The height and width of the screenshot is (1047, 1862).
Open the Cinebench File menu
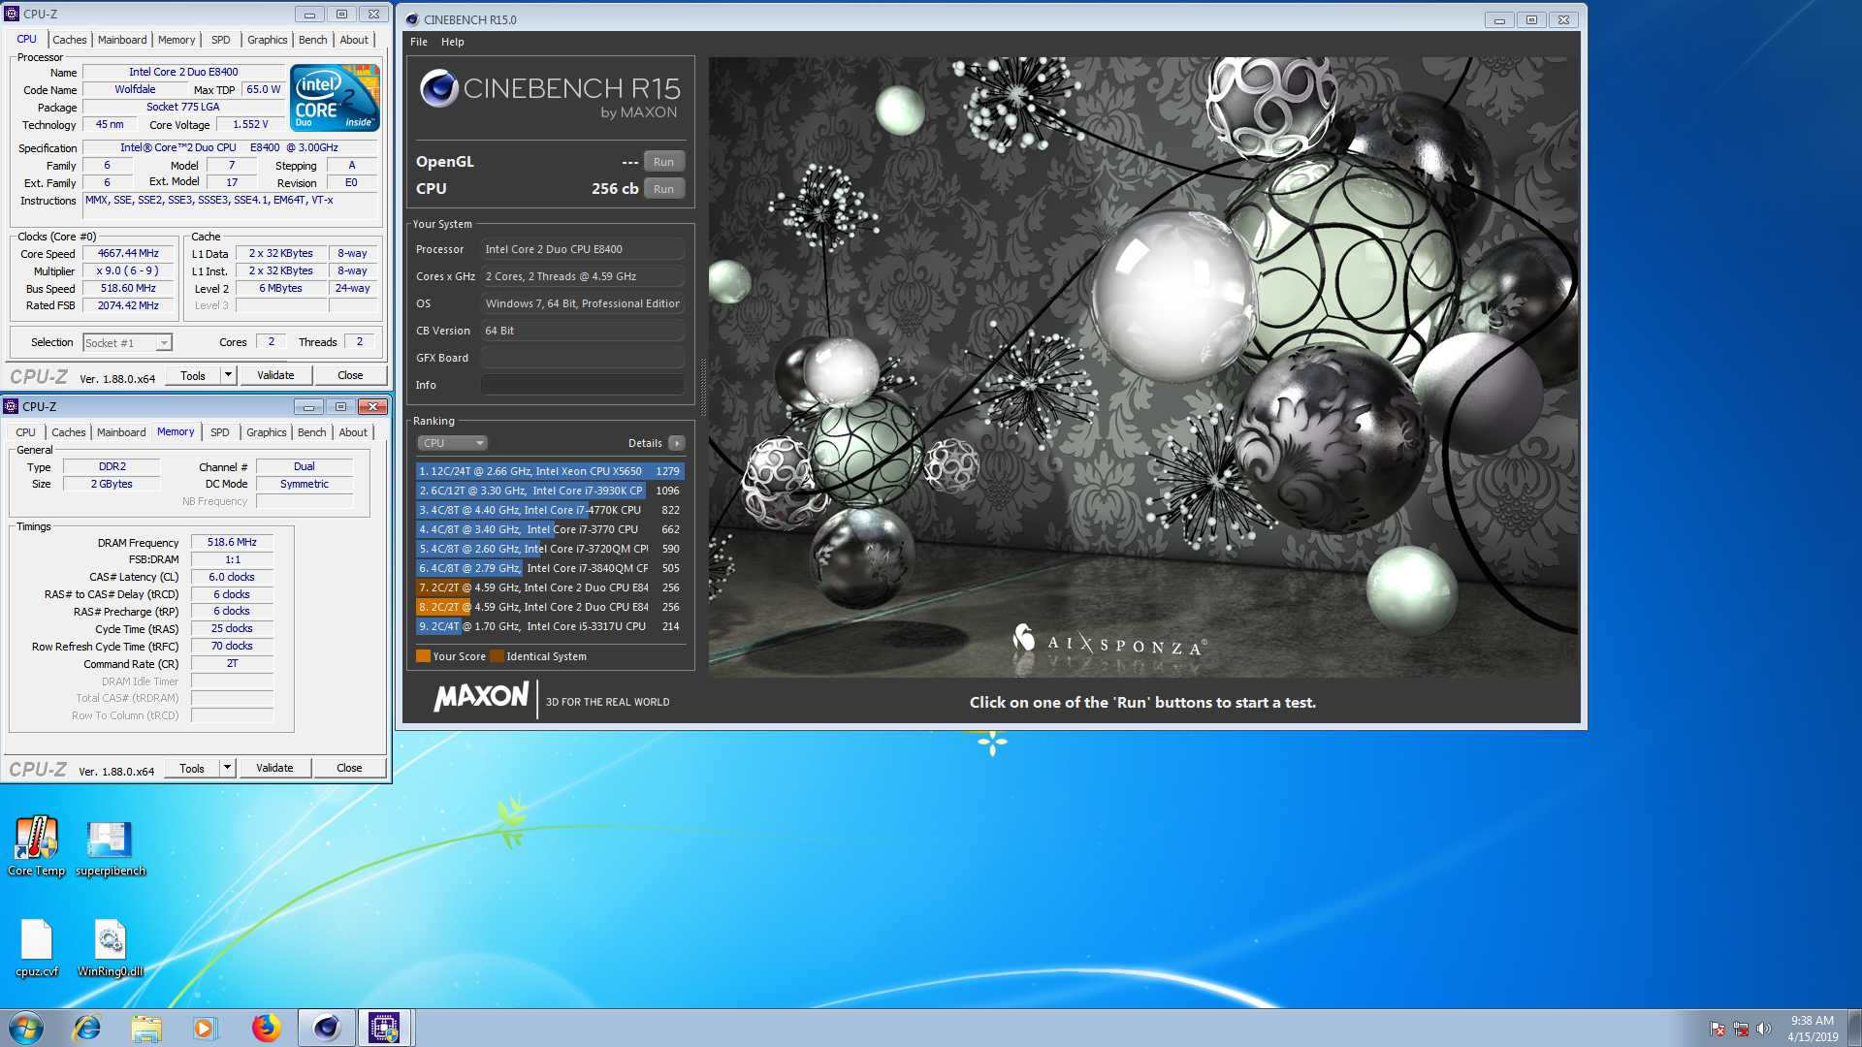point(419,42)
